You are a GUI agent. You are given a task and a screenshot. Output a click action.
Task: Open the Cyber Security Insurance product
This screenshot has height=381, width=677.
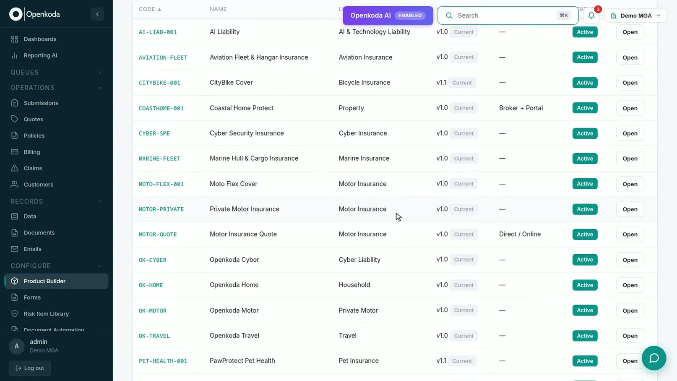(x=630, y=133)
